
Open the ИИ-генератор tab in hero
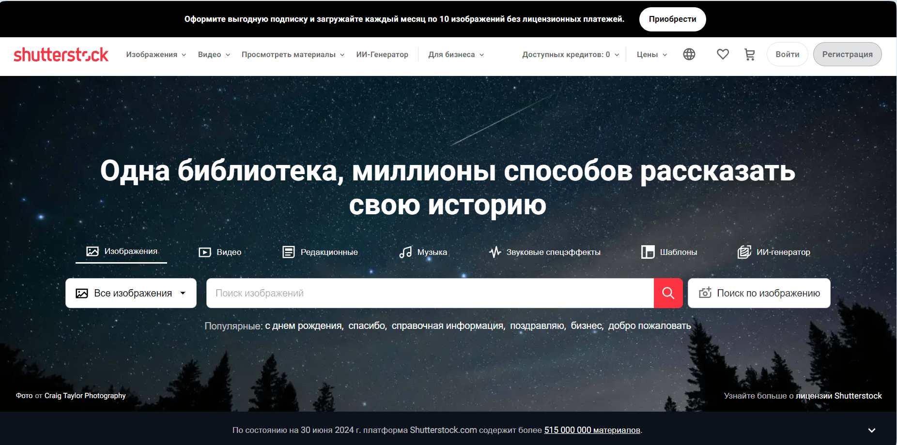[x=773, y=252]
